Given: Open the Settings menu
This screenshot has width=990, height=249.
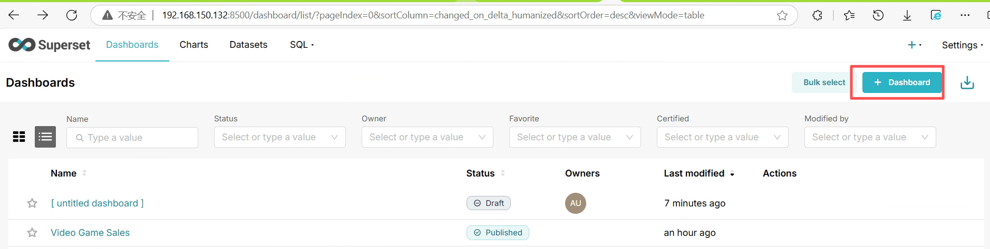Looking at the screenshot, I should (963, 45).
